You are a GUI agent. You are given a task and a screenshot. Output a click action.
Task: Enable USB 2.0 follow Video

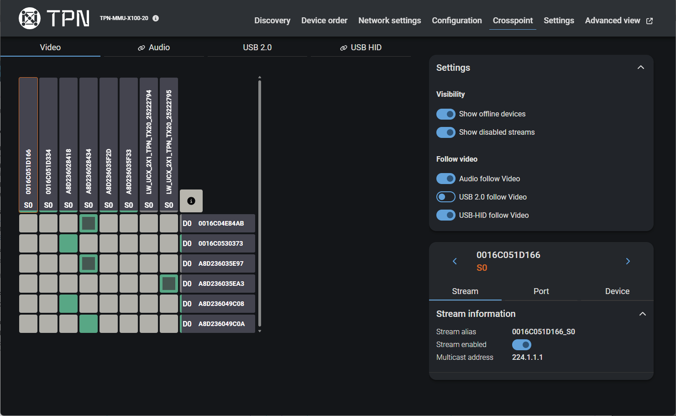pyautogui.click(x=446, y=197)
